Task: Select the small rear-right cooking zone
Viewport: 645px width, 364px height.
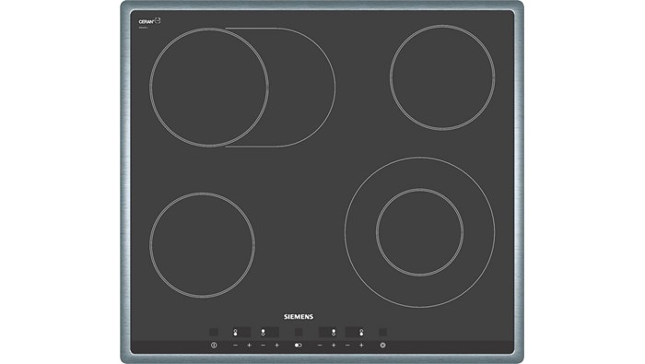Action: [442, 77]
